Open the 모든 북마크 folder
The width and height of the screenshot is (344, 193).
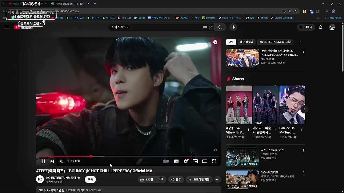(x=333, y=18)
